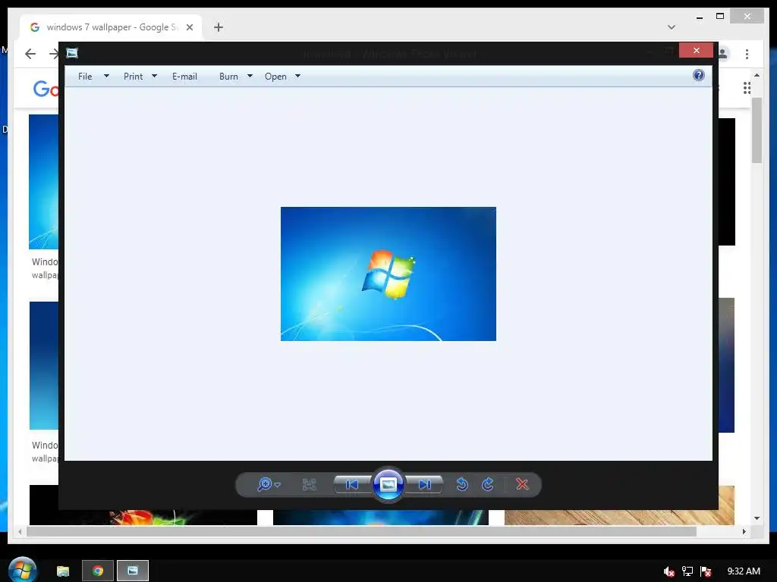Click the horizontal scrollbar right arrow
The image size is (777, 582).
pyautogui.click(x=744, y=531)
